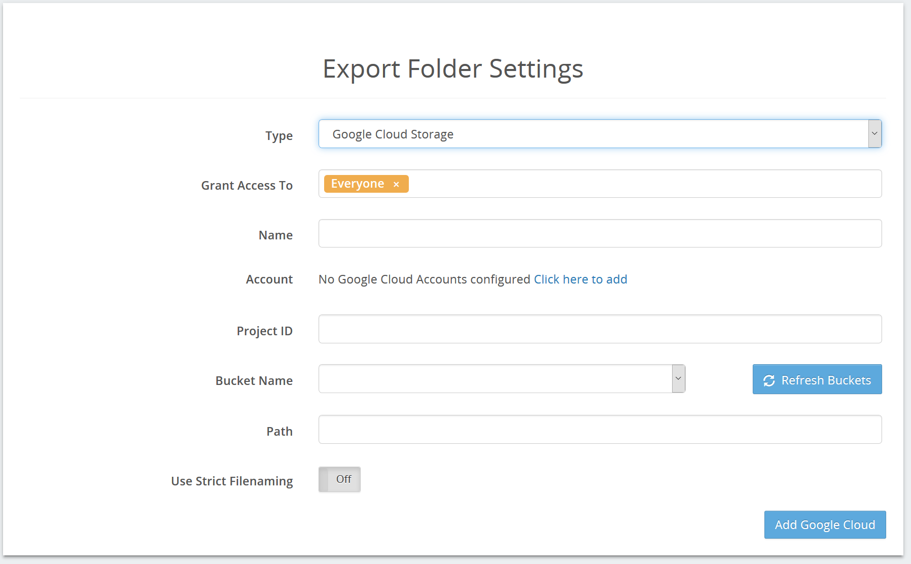Image resolution: width=911 pixels, height=564 pixels.
Task: Click the Name label
Action: tap(275, 235)
